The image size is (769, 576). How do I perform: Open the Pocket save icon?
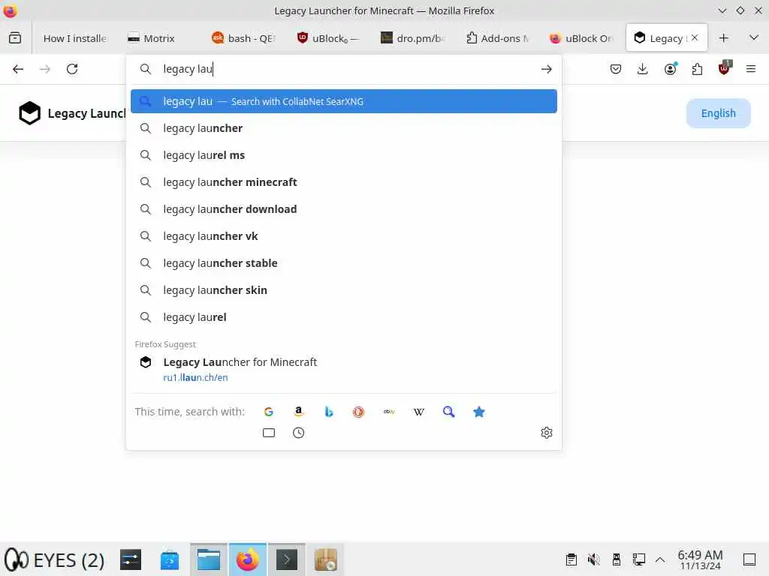click(x=616, y=69)
